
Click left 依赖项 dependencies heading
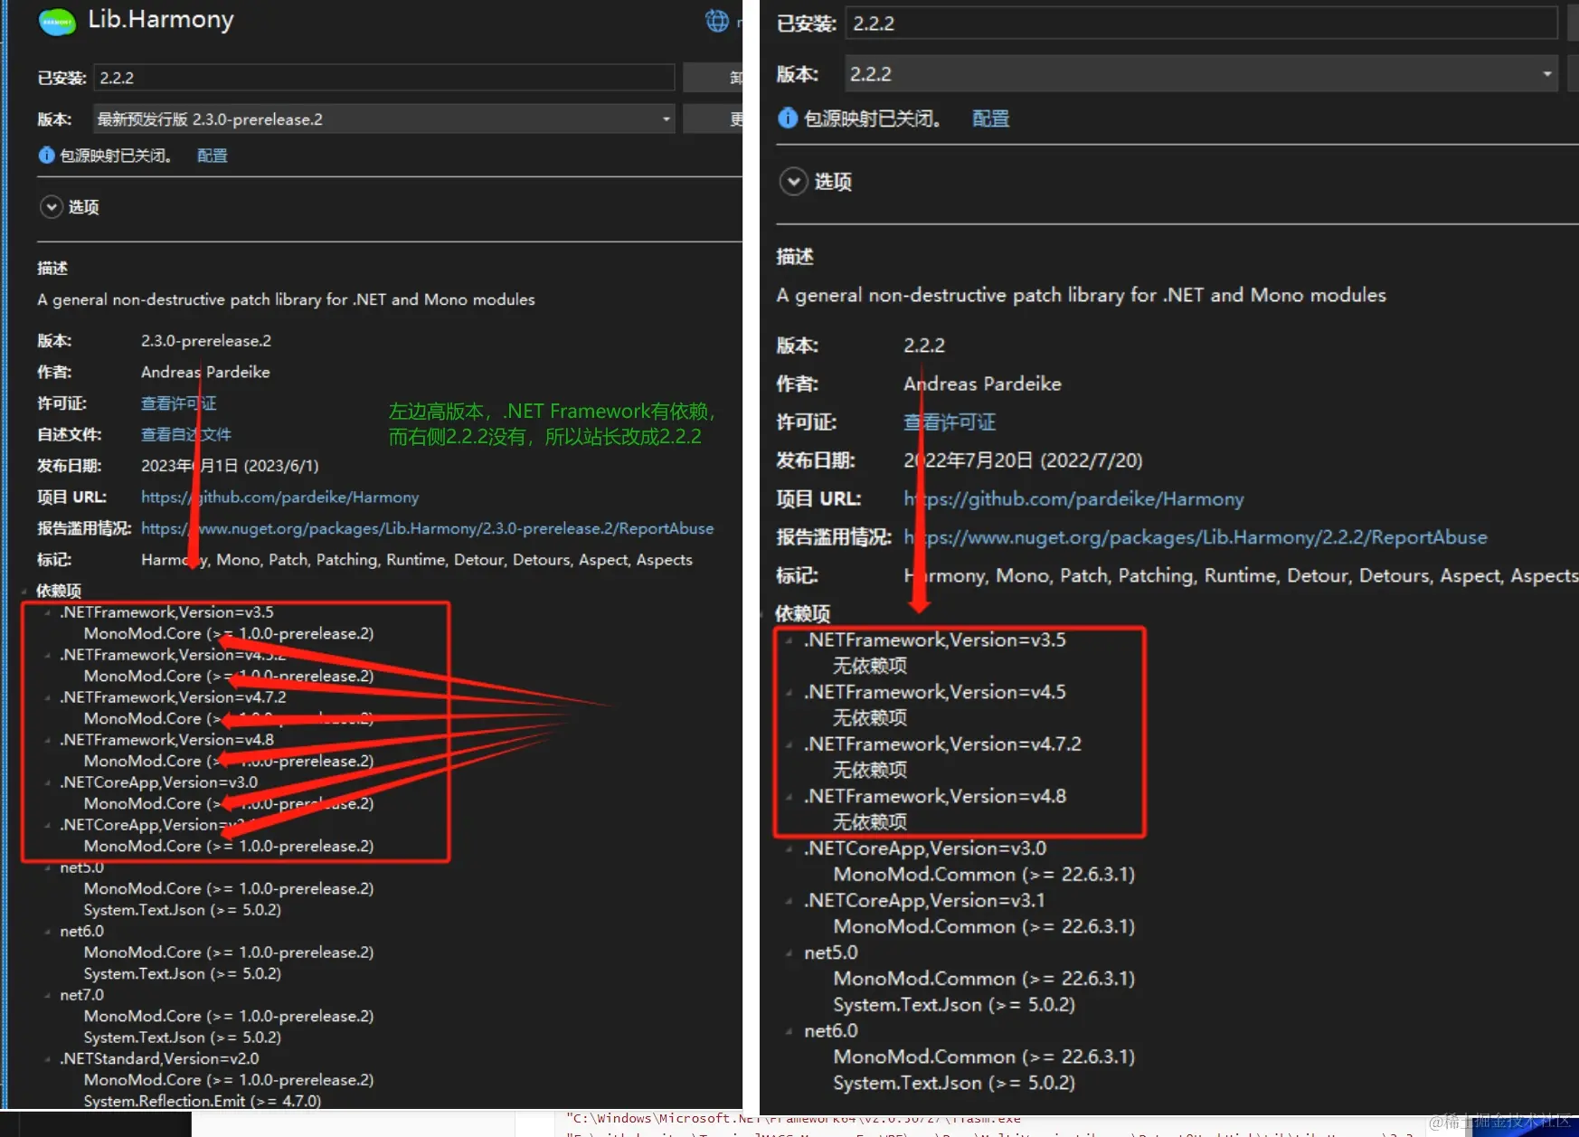pos(59,591)
